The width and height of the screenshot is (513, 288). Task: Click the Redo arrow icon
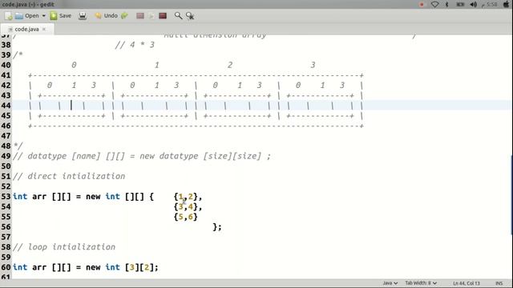pyautogui.click(x=124, y=16)
